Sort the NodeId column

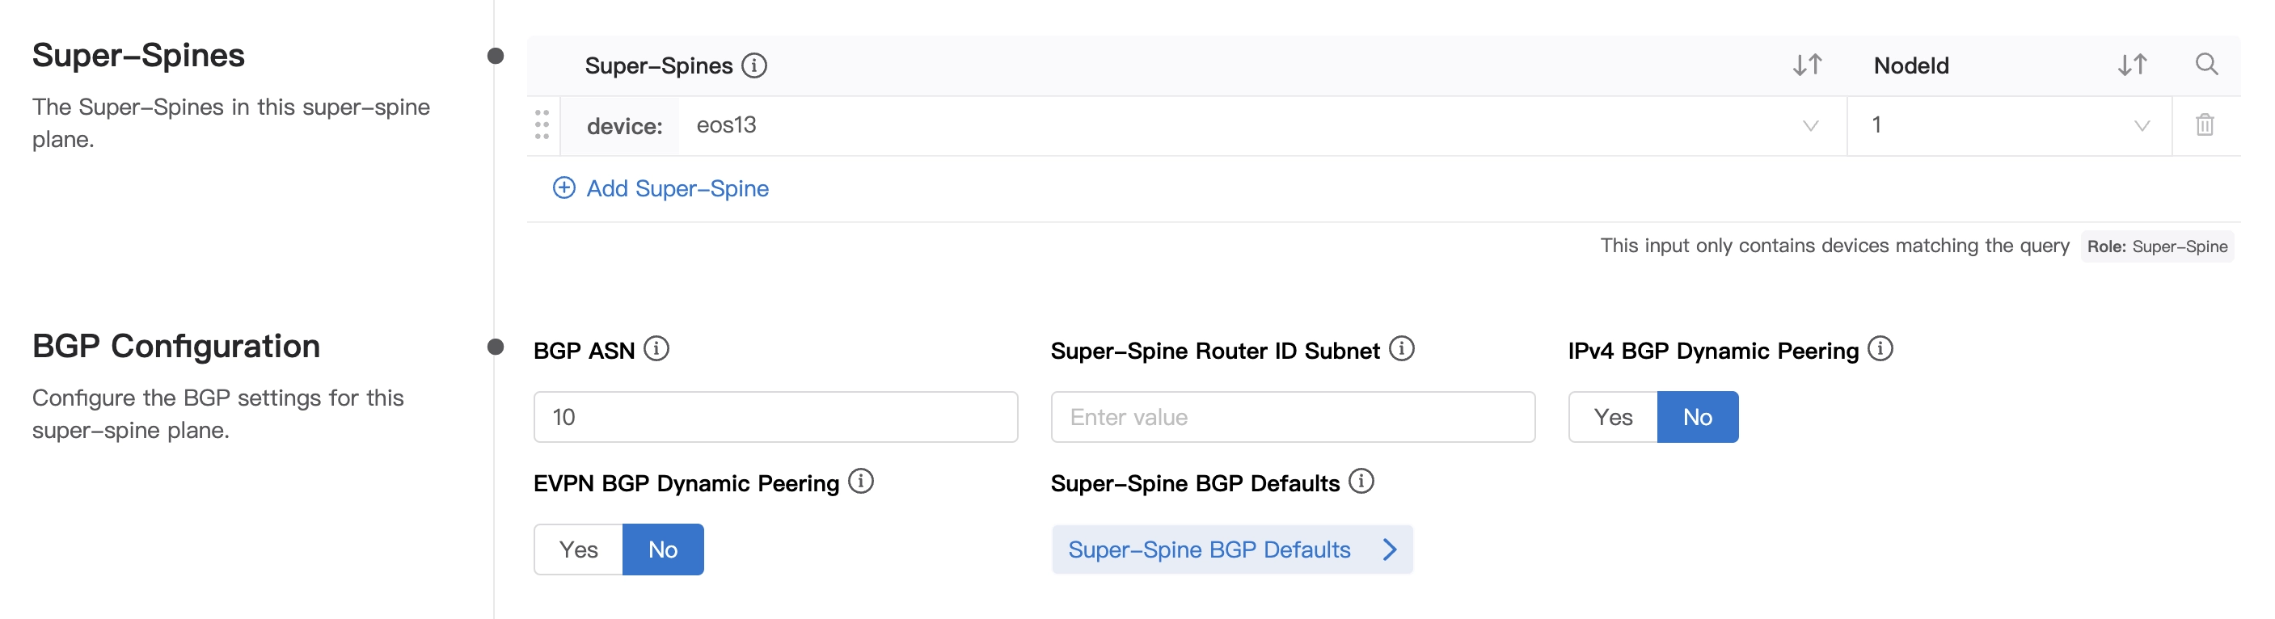click(x=2132, y=65)
